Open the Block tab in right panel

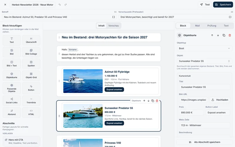click(x=183, y=26)
